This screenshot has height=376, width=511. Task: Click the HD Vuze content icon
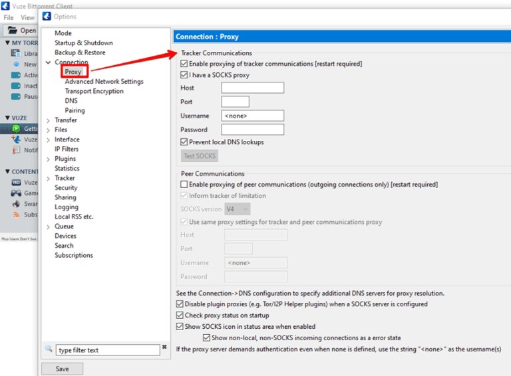click(x=16, y=182)
